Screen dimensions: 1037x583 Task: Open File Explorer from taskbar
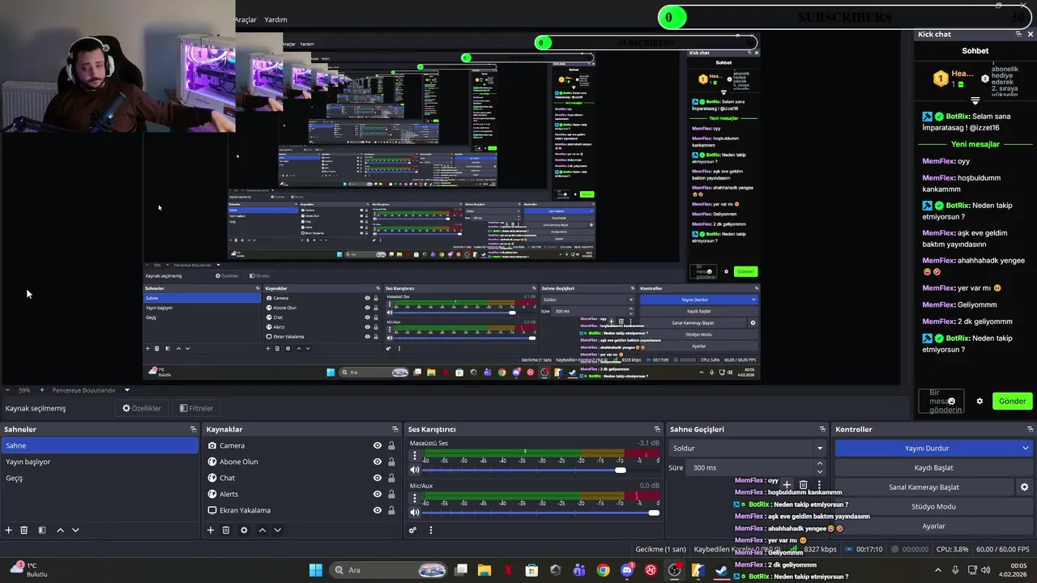484,570
